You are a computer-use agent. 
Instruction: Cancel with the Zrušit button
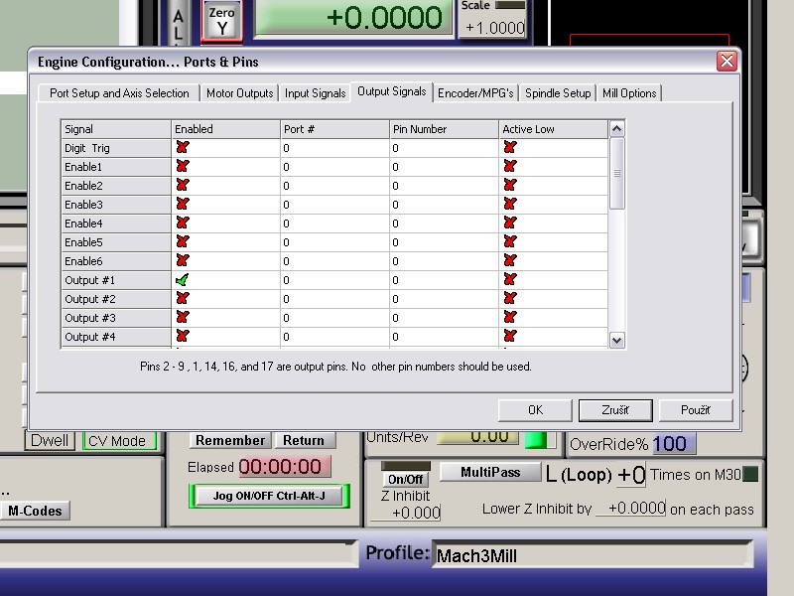615,409
